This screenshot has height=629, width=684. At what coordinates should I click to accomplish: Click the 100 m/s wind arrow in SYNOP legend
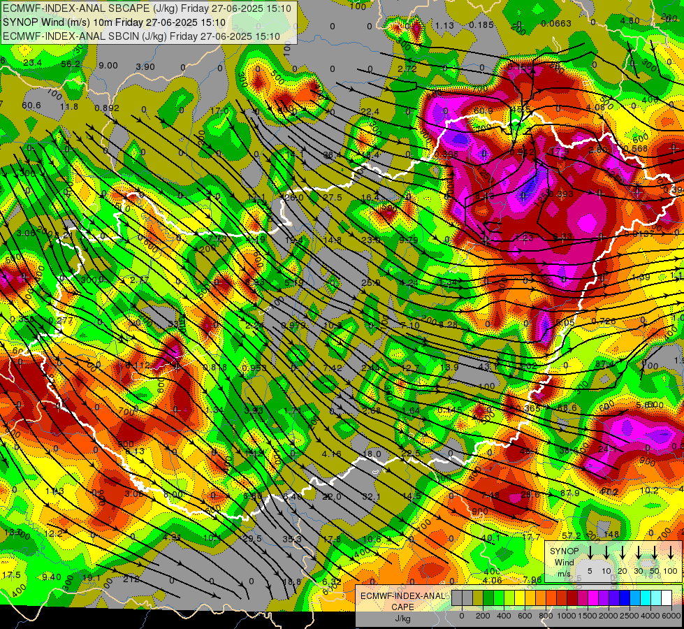pyautogui.click(x=671, y=552)
